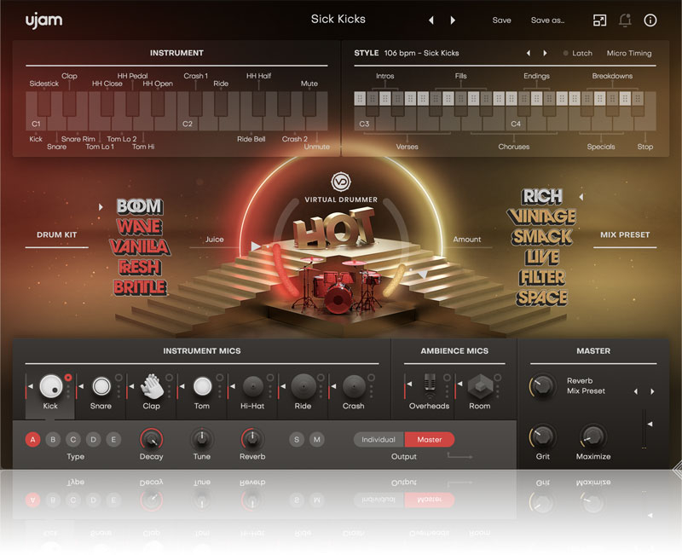Select the Crash cymbal channel
This screenshot has height=555, width=682.
[x=353, y=386]
